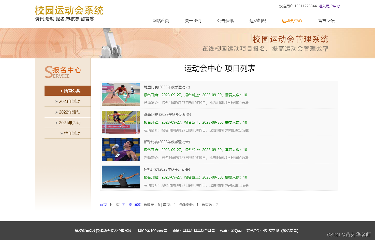Image resolution: width=375 pixels, height=240 pixels.
Task: Click the 校园运动会管理系统 banner title
Action: tap(291, 39)
